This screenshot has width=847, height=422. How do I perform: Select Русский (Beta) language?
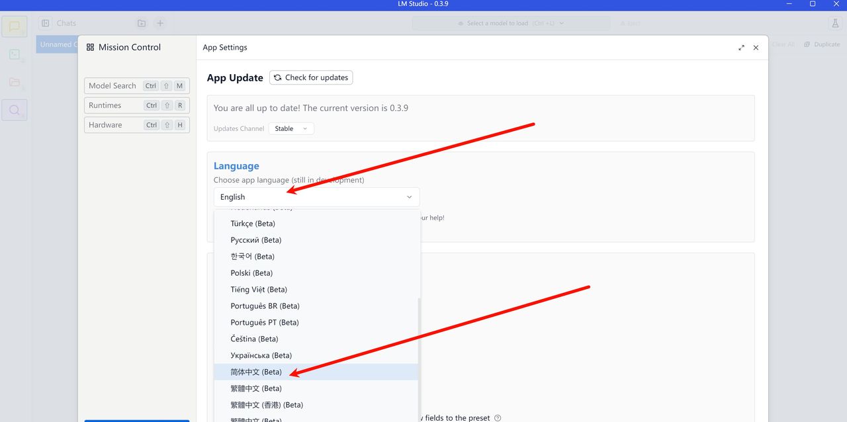(x=316, y=240)
